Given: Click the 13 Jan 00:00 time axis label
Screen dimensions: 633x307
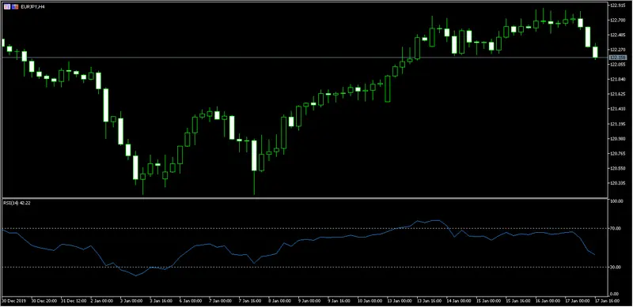Looking at the screenshot, I should point(399,301).
